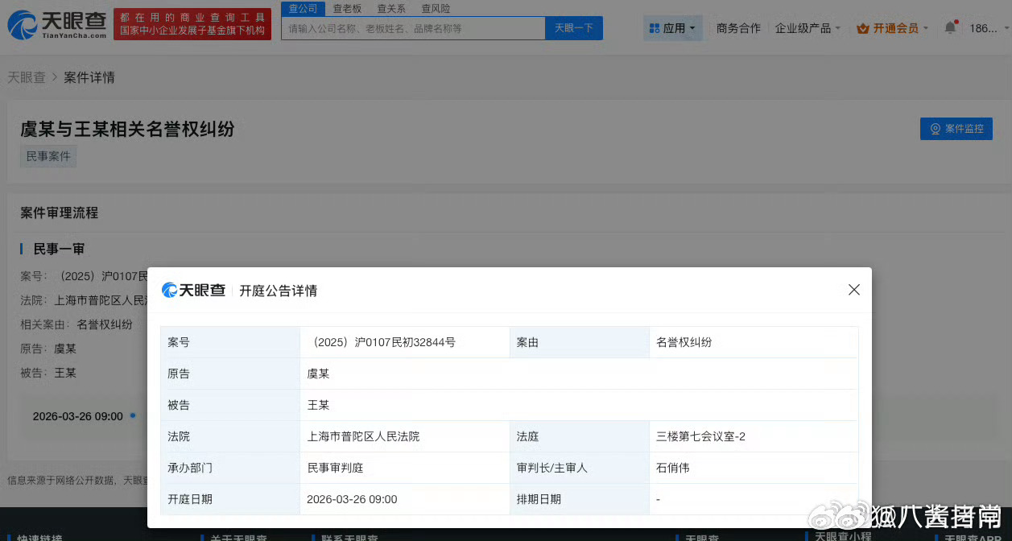Switch to the 查风险 tab

click(x=435, y=8)
